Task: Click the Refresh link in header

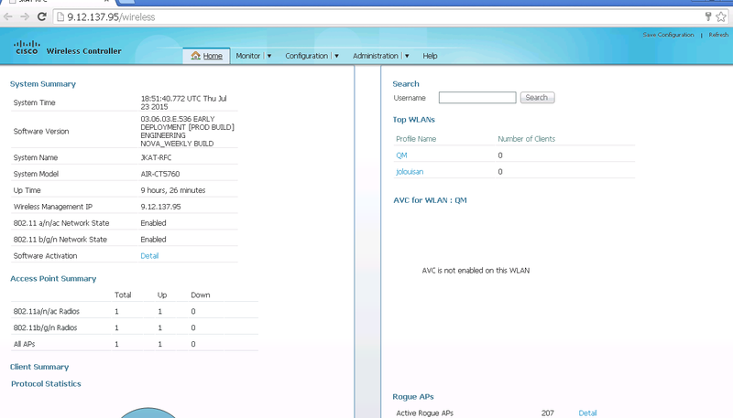Action: [718, 35]
